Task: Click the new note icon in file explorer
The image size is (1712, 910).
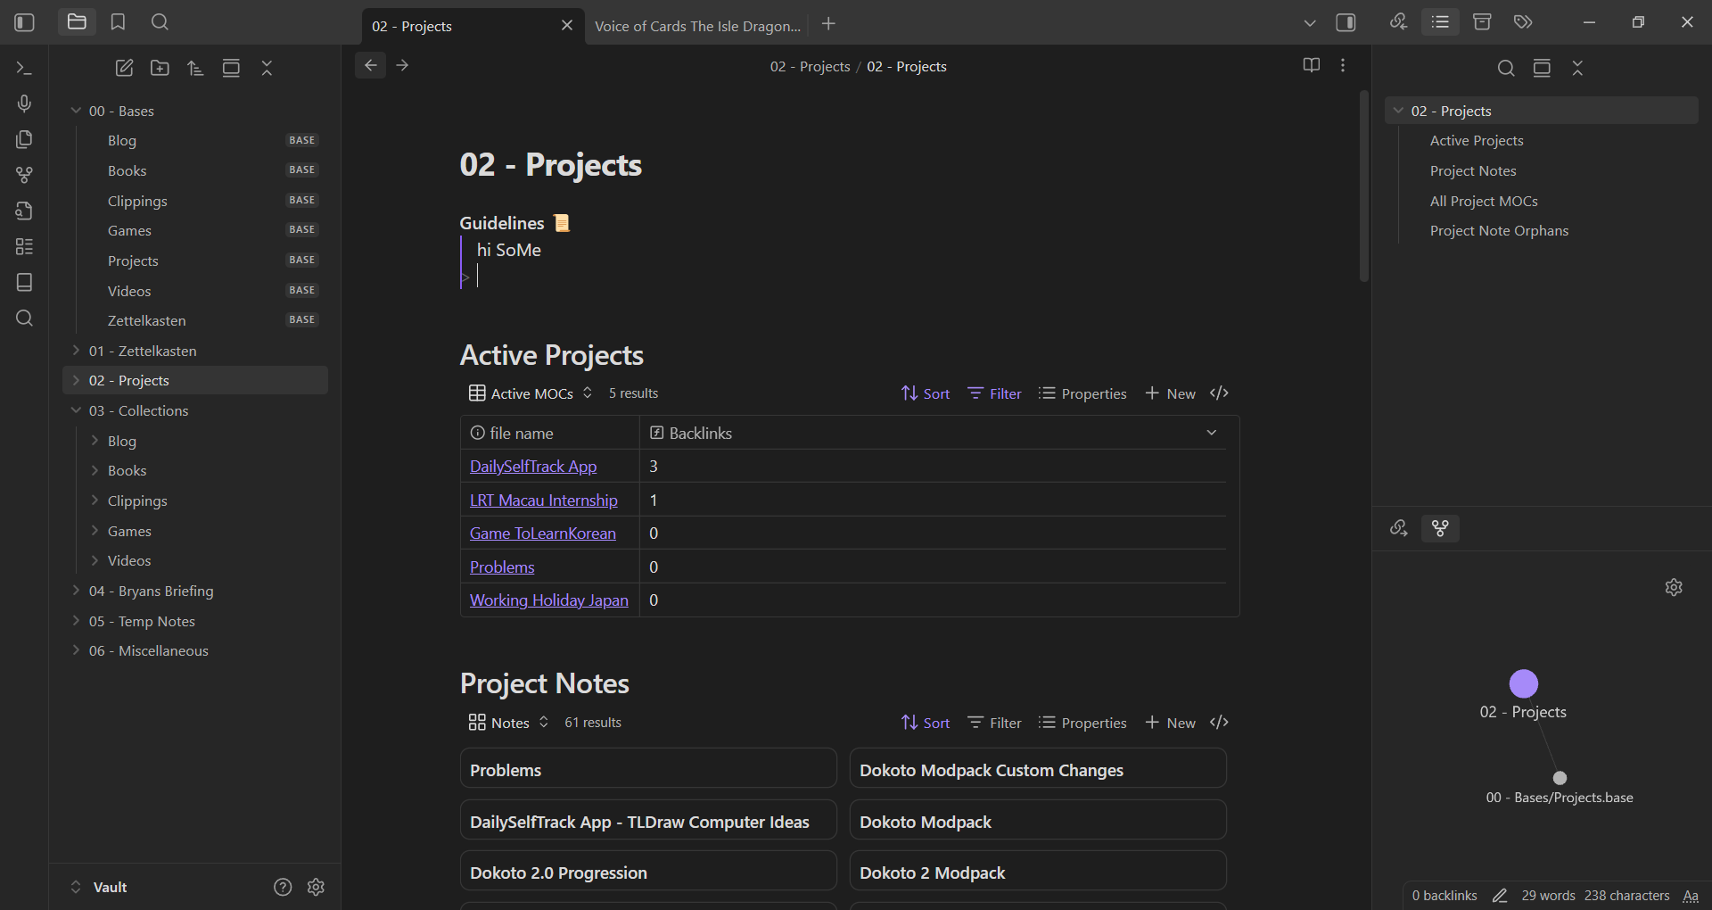Action: 124,68
